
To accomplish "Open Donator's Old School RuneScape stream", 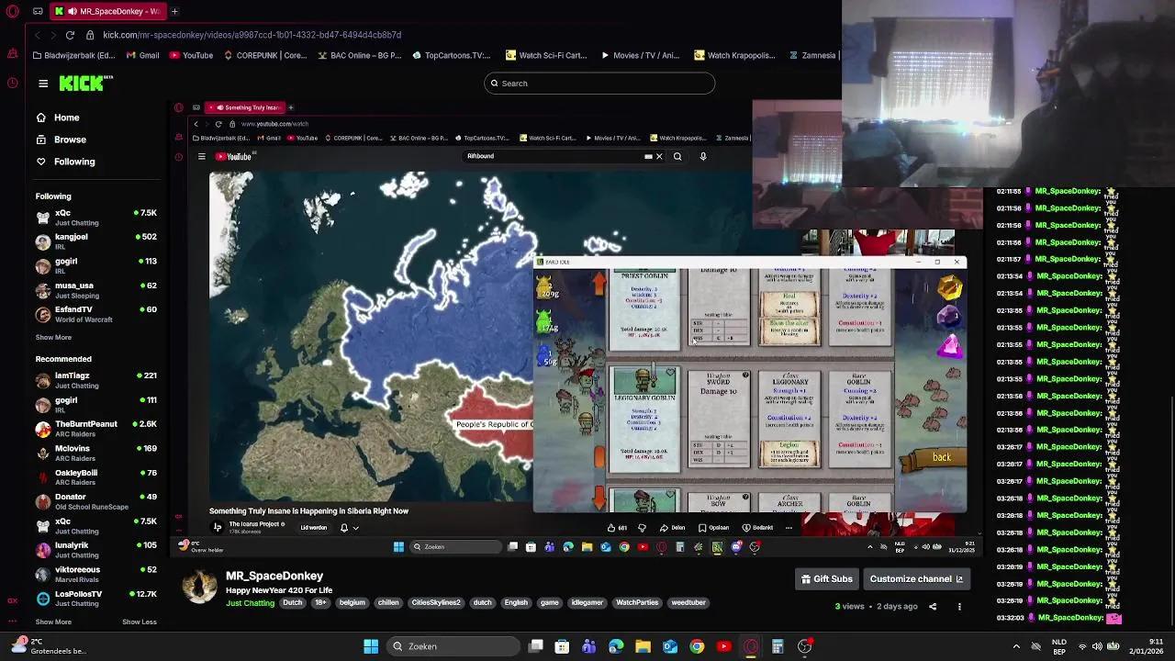I will point(96,501).
